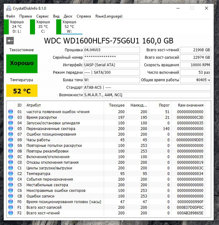219x225 pixels.
Task: Open the Правка menu
Action: (x=26, y=16)
